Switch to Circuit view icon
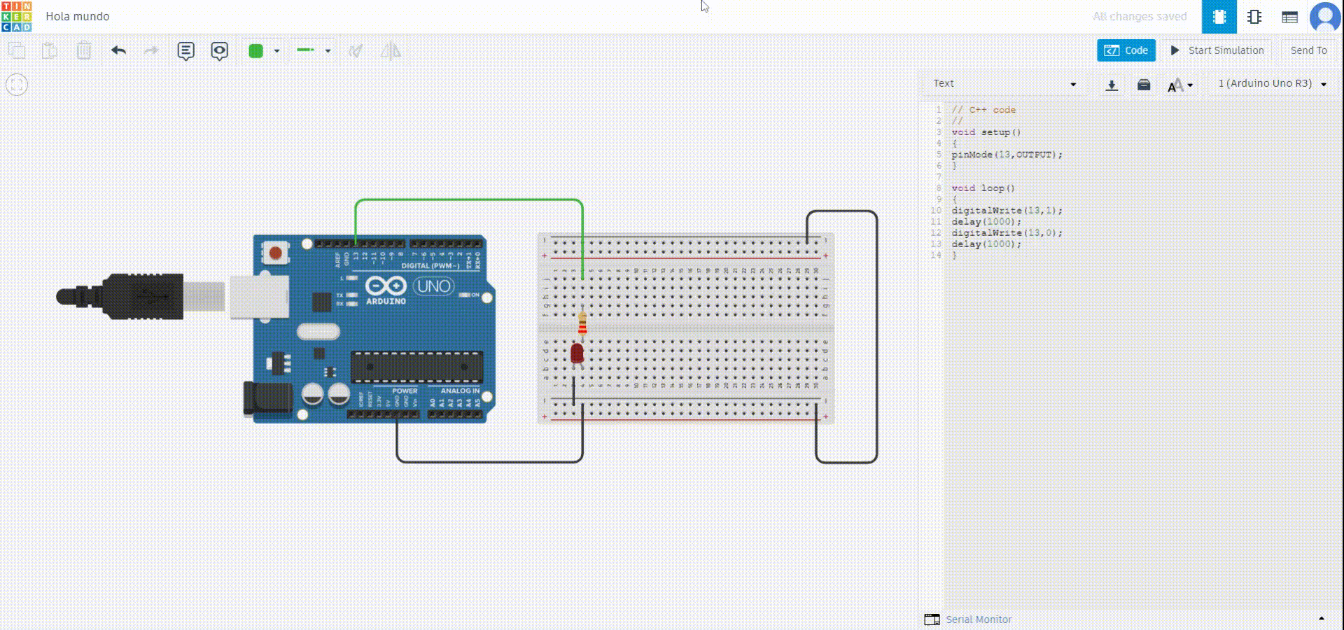 click(1219, 17)
